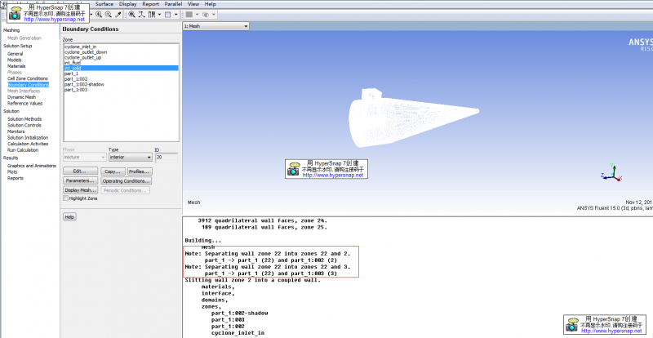Open General in navigation tree
653x338 pixels.
[15, 54]
